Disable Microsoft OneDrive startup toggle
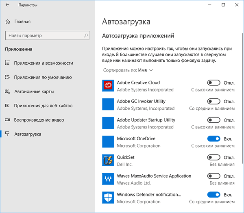The image size is (244, 213). tap(213, 139)
